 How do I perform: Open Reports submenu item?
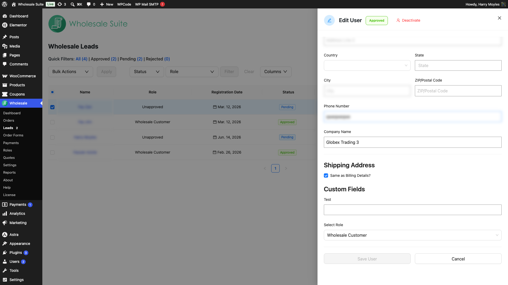[10, 172]
